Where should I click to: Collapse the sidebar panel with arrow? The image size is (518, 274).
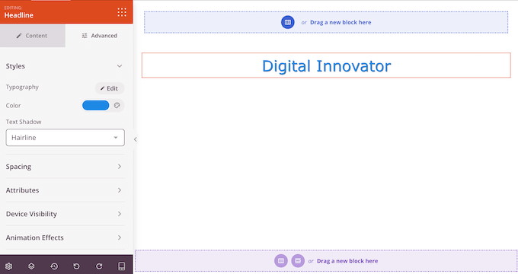(x=135, y=139)
